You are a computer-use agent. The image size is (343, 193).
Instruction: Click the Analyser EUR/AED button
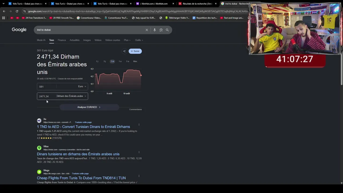pyautogui.click(x=89, y=107)
